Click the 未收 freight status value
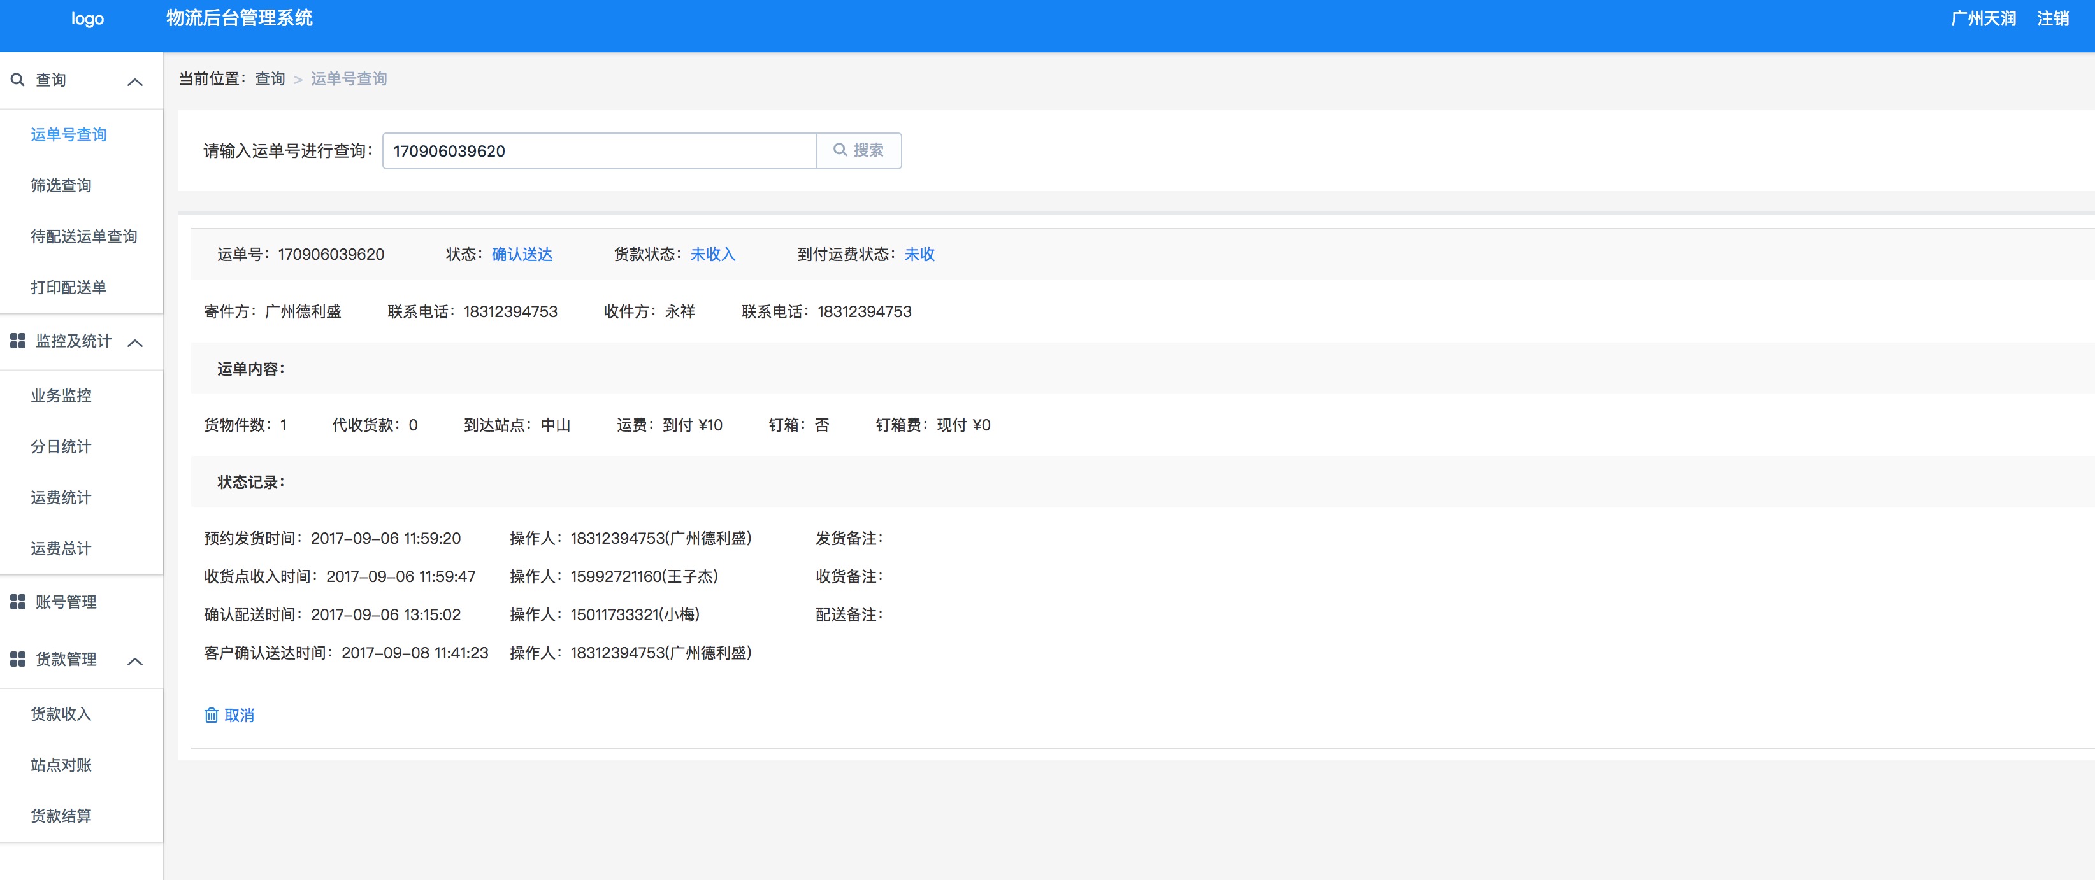This screenshot has height=880, width=2095. tap(920, 254)
